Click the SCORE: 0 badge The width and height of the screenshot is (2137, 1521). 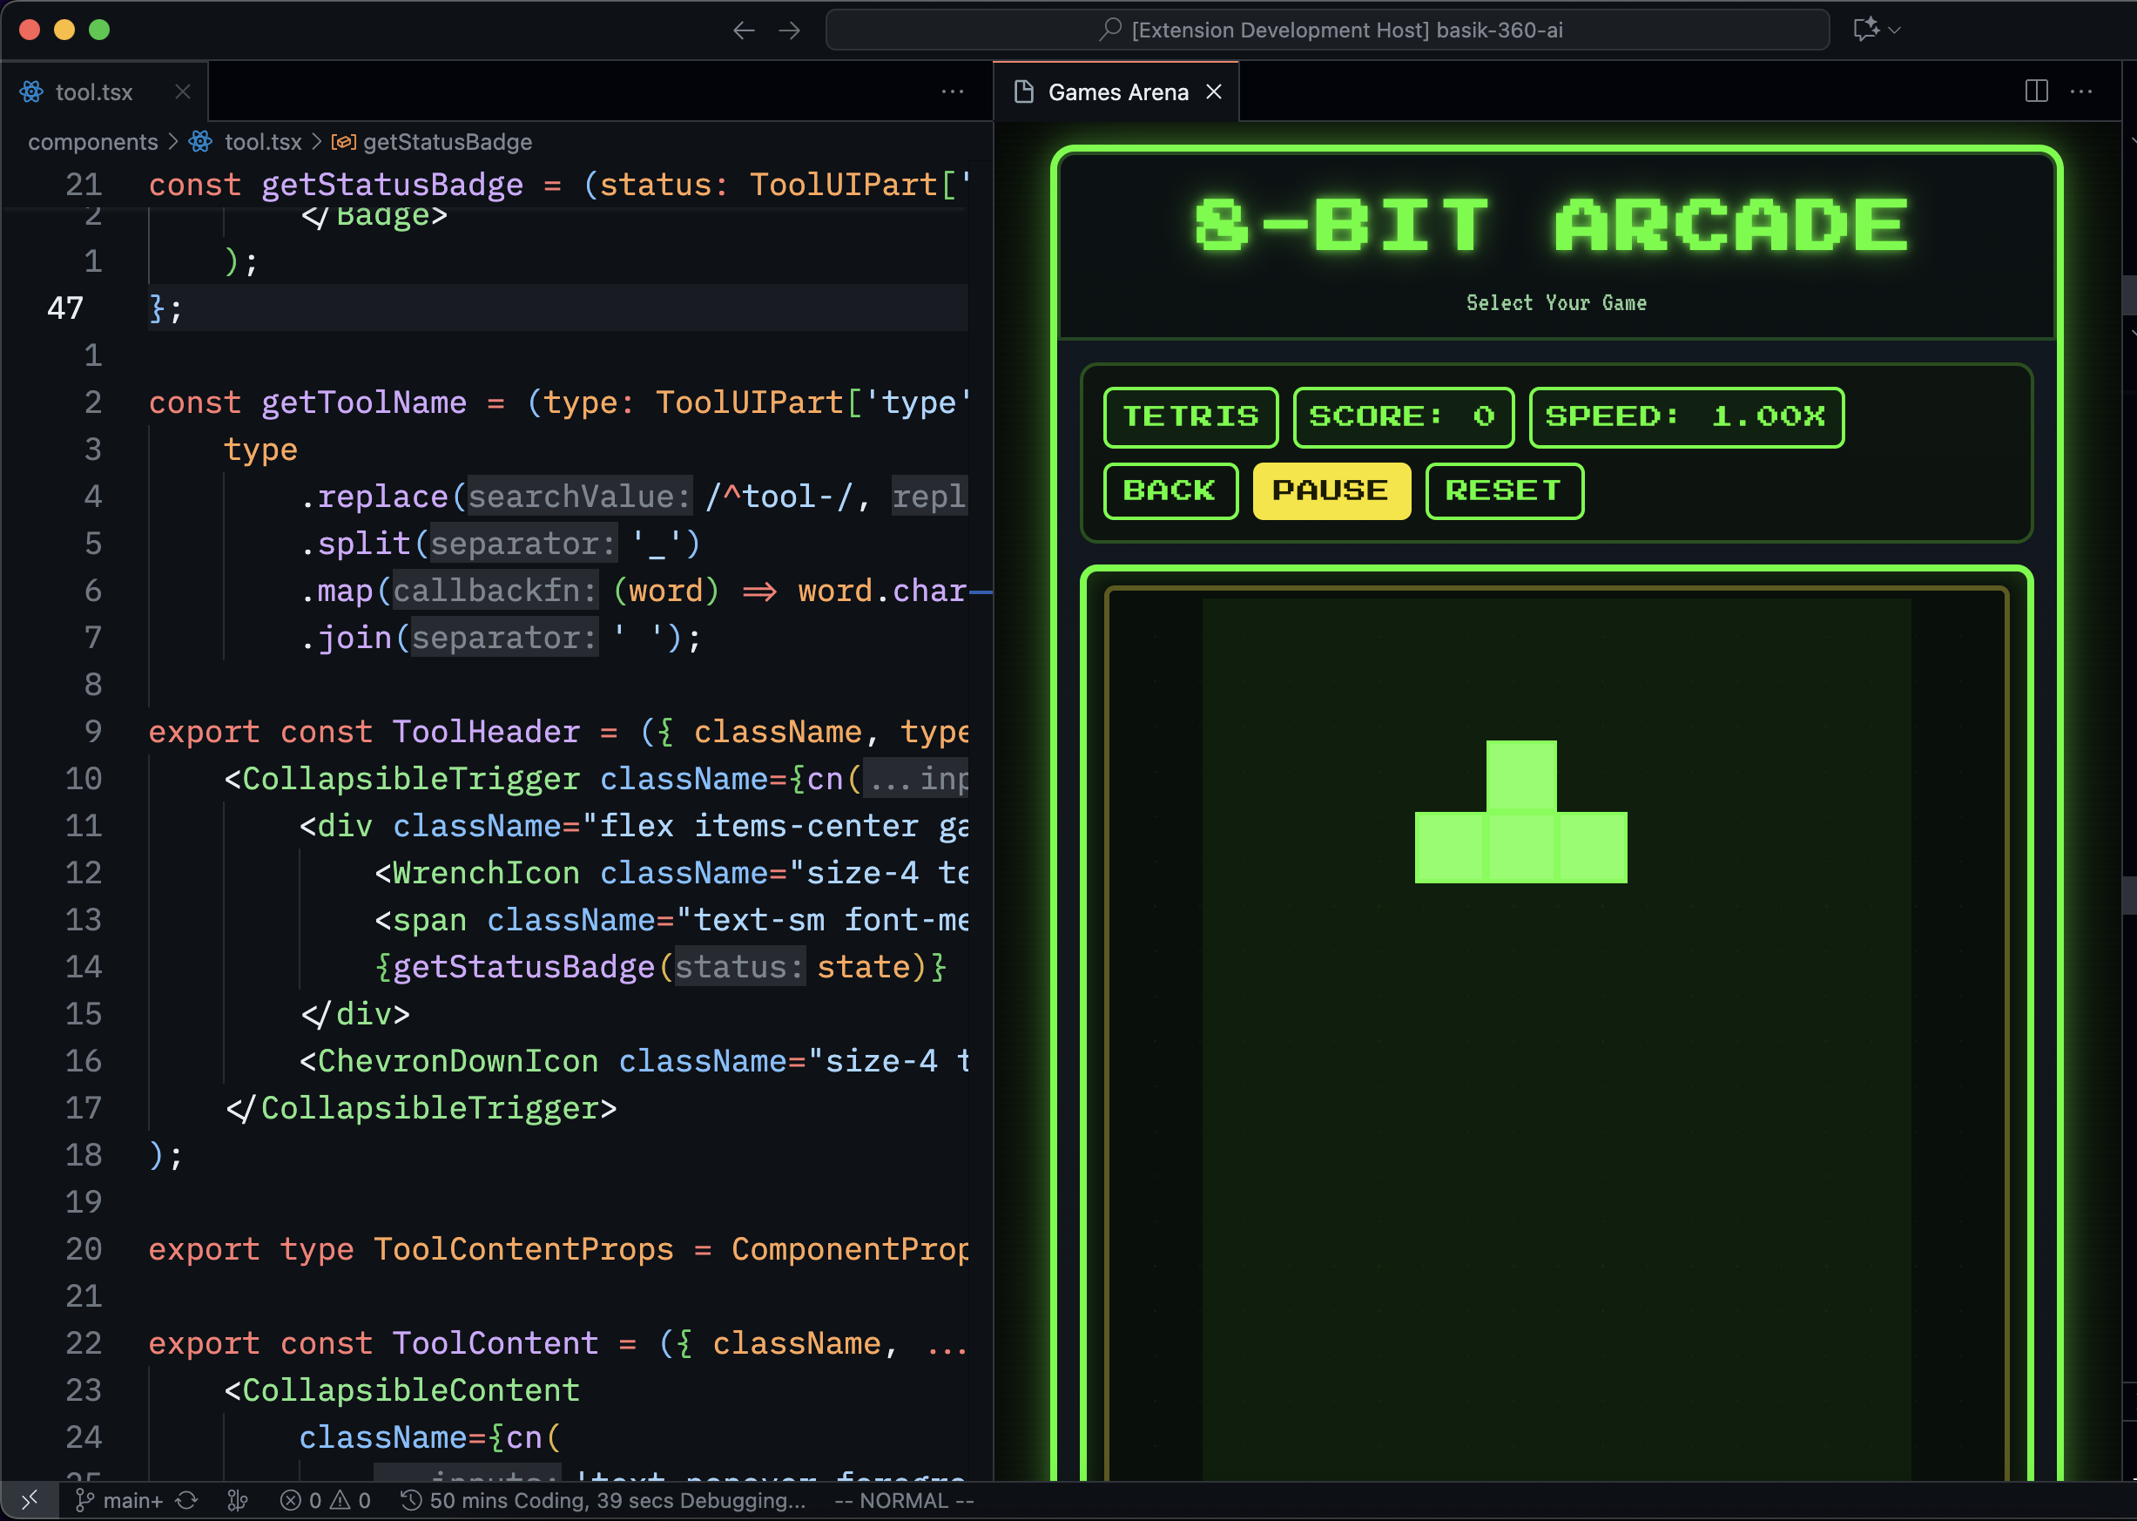(1402, 416)
